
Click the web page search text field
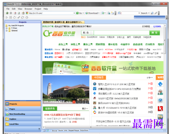(122, 33)
